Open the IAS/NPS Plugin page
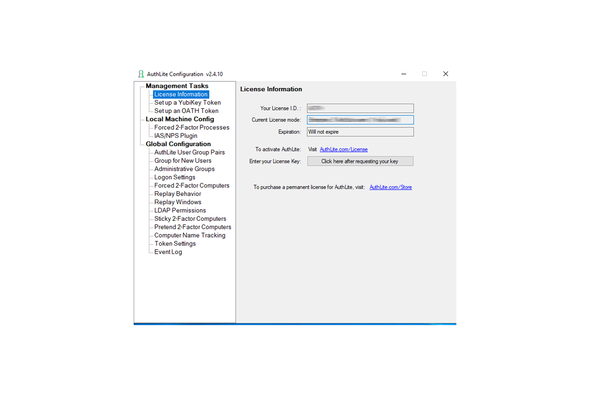The width and height of the screenshot is (590, 393). click(x=175, y=136)
